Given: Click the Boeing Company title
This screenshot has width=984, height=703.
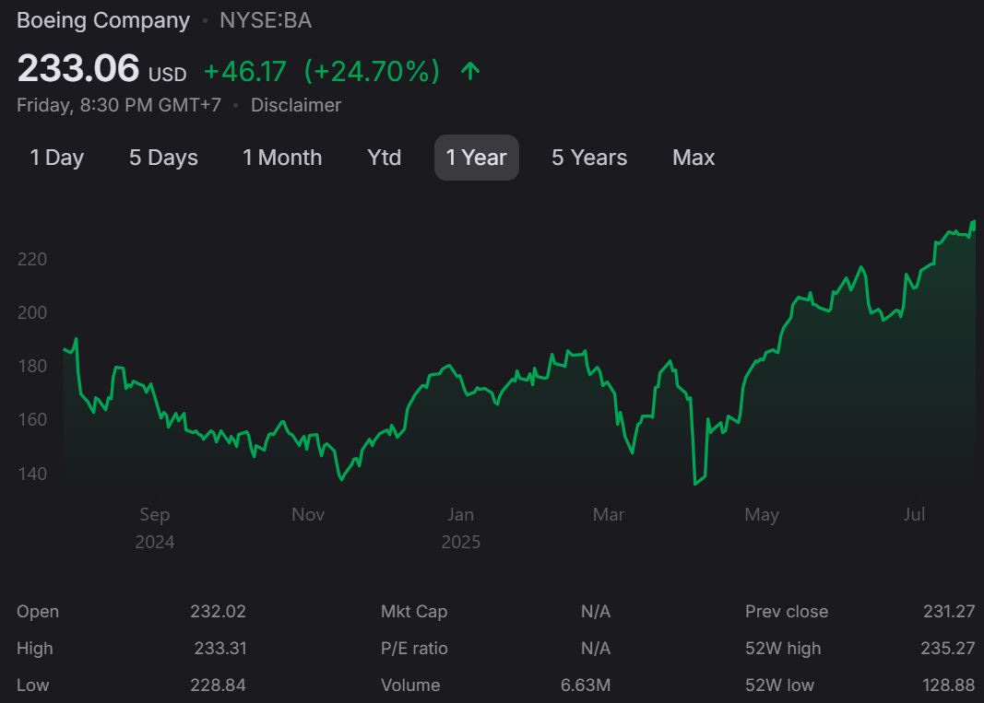Looking at the screenshot, I should click(x=103, y=20).
